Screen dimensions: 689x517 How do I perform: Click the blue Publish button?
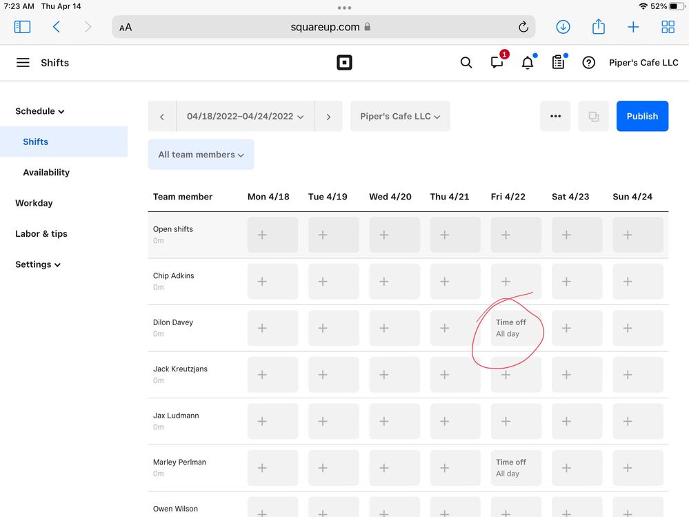[x=642, y=116]
